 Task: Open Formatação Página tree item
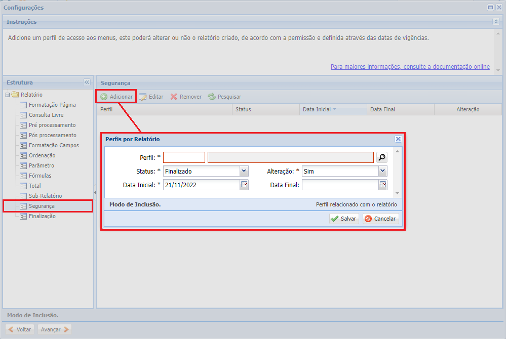[52, 105]
